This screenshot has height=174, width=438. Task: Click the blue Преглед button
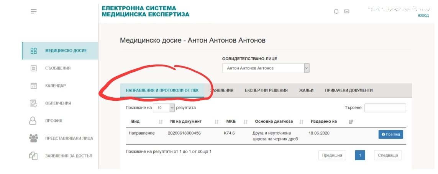click(390, 134)
